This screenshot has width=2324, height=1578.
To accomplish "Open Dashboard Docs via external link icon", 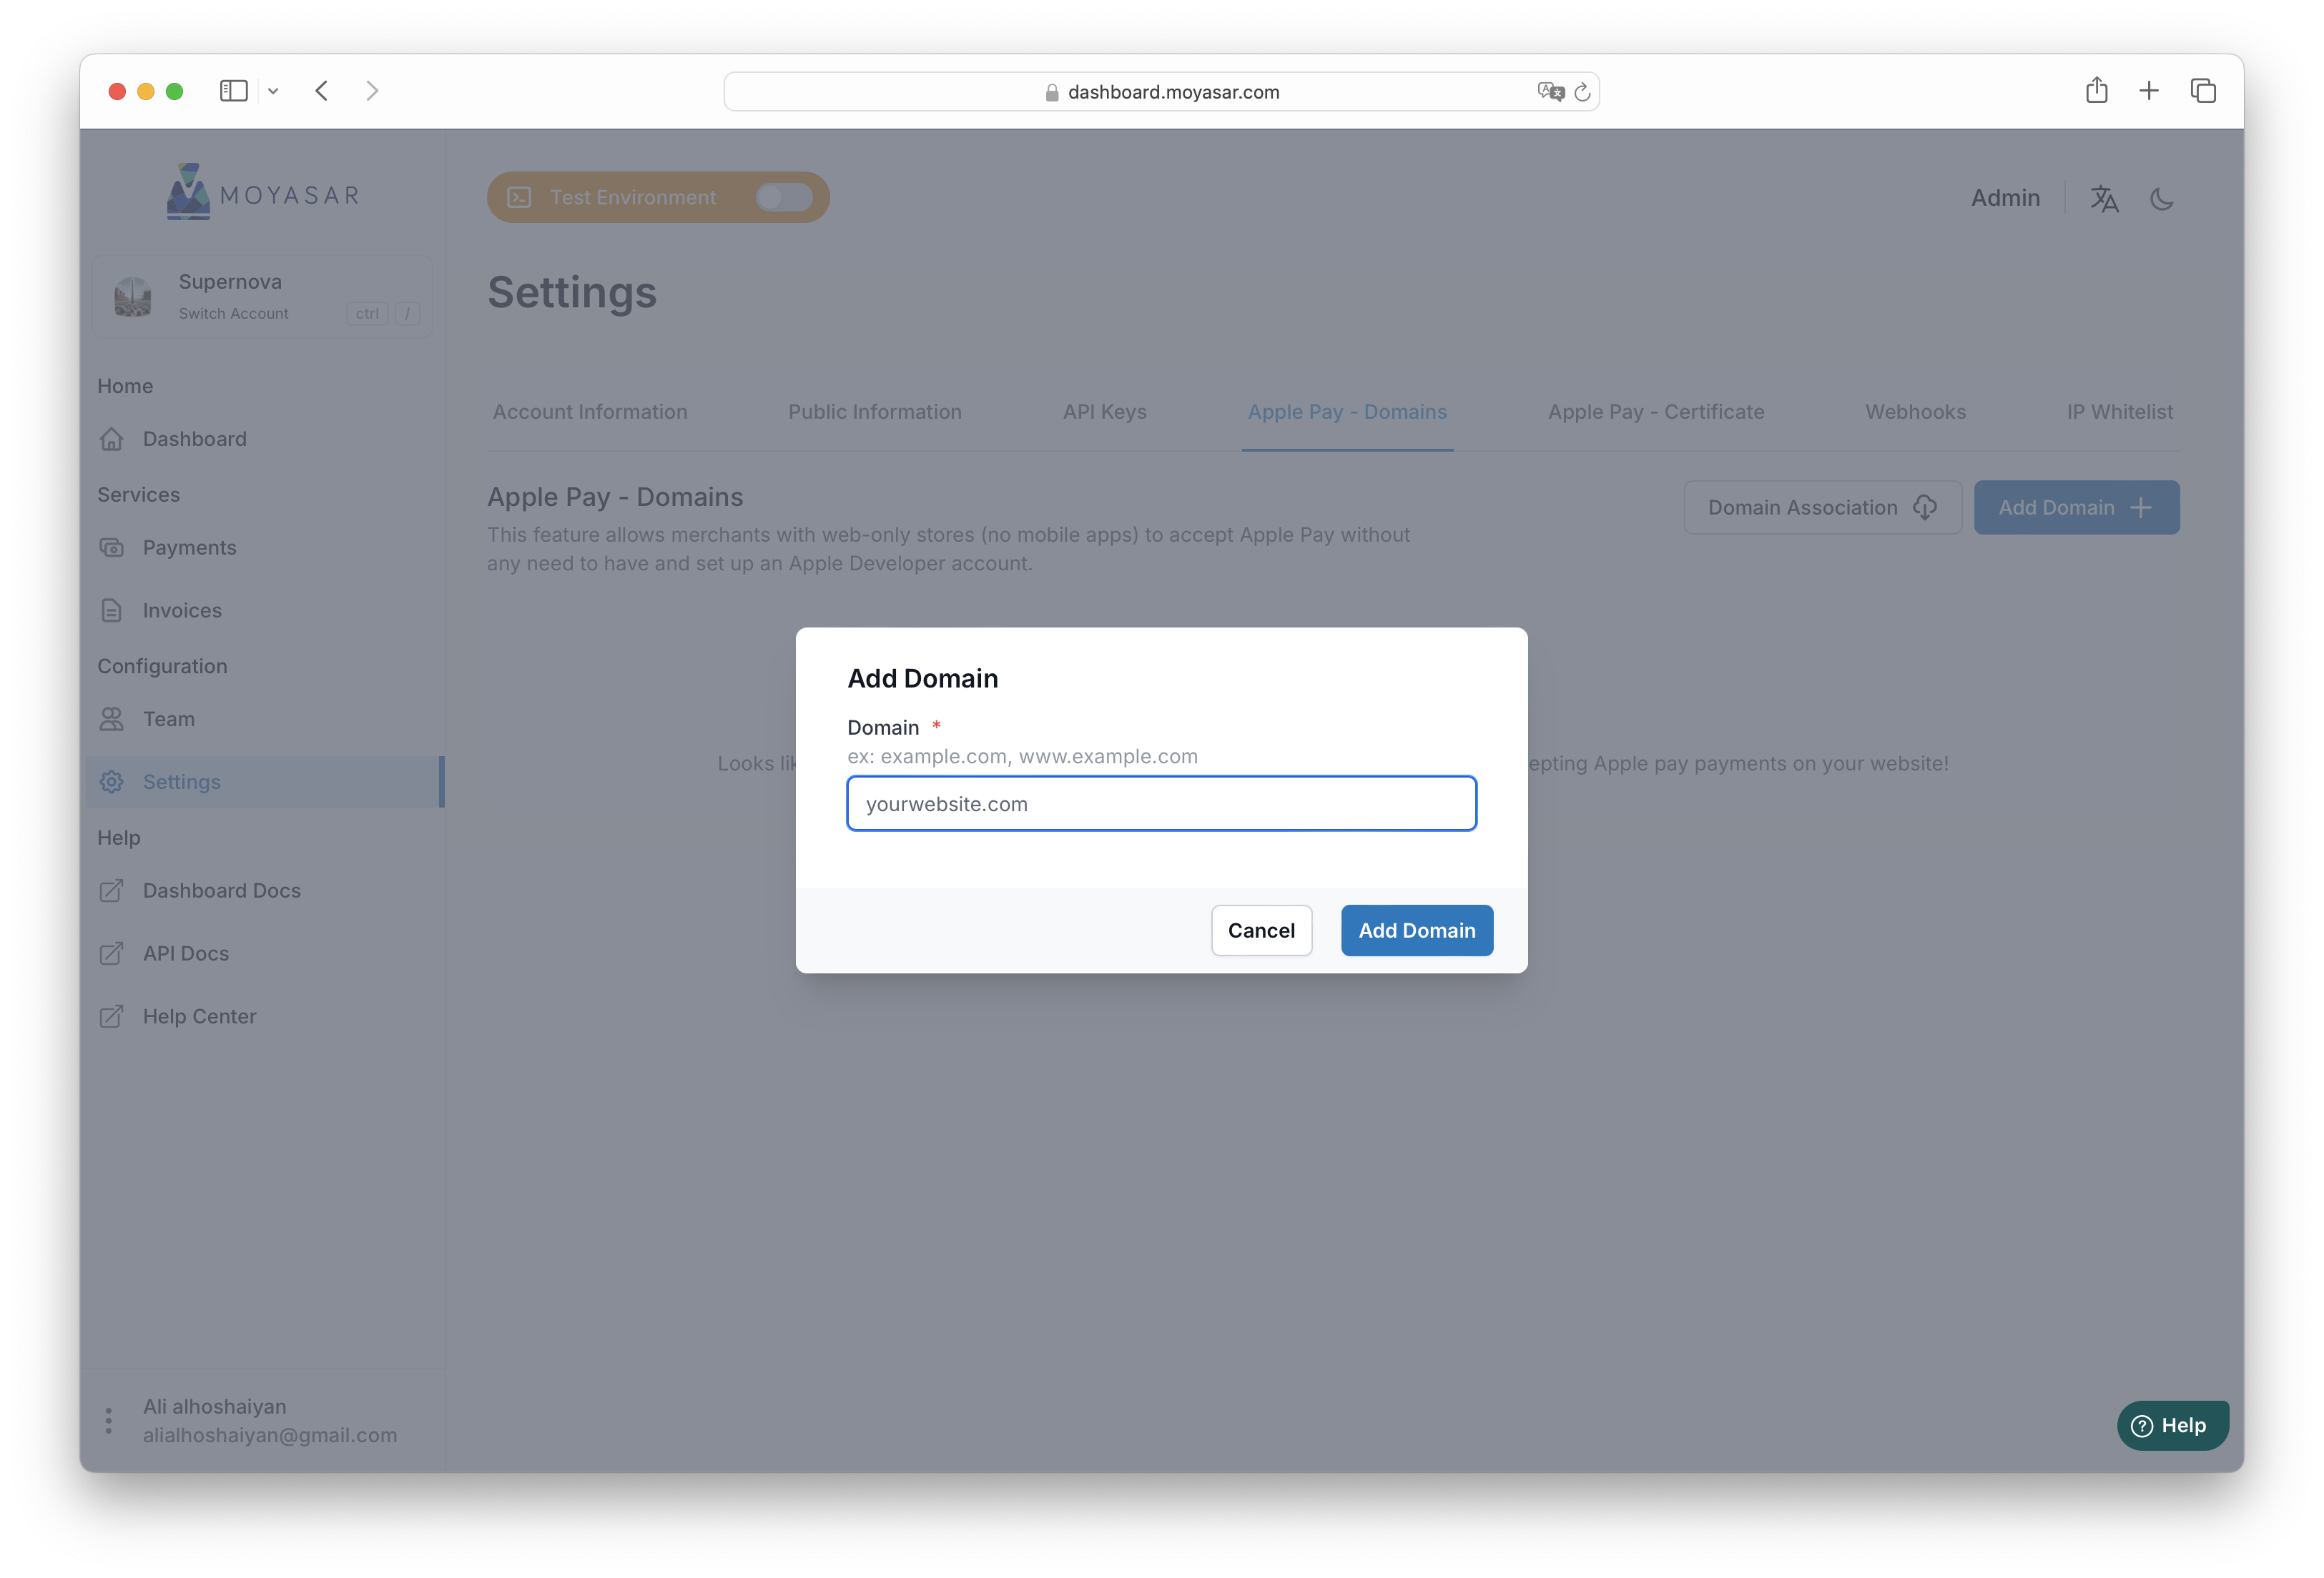I will pyautogui.click(x=112, y=890).
